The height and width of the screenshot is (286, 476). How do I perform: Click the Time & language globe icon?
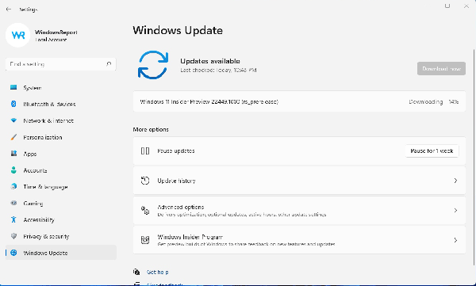pos(13,186)
